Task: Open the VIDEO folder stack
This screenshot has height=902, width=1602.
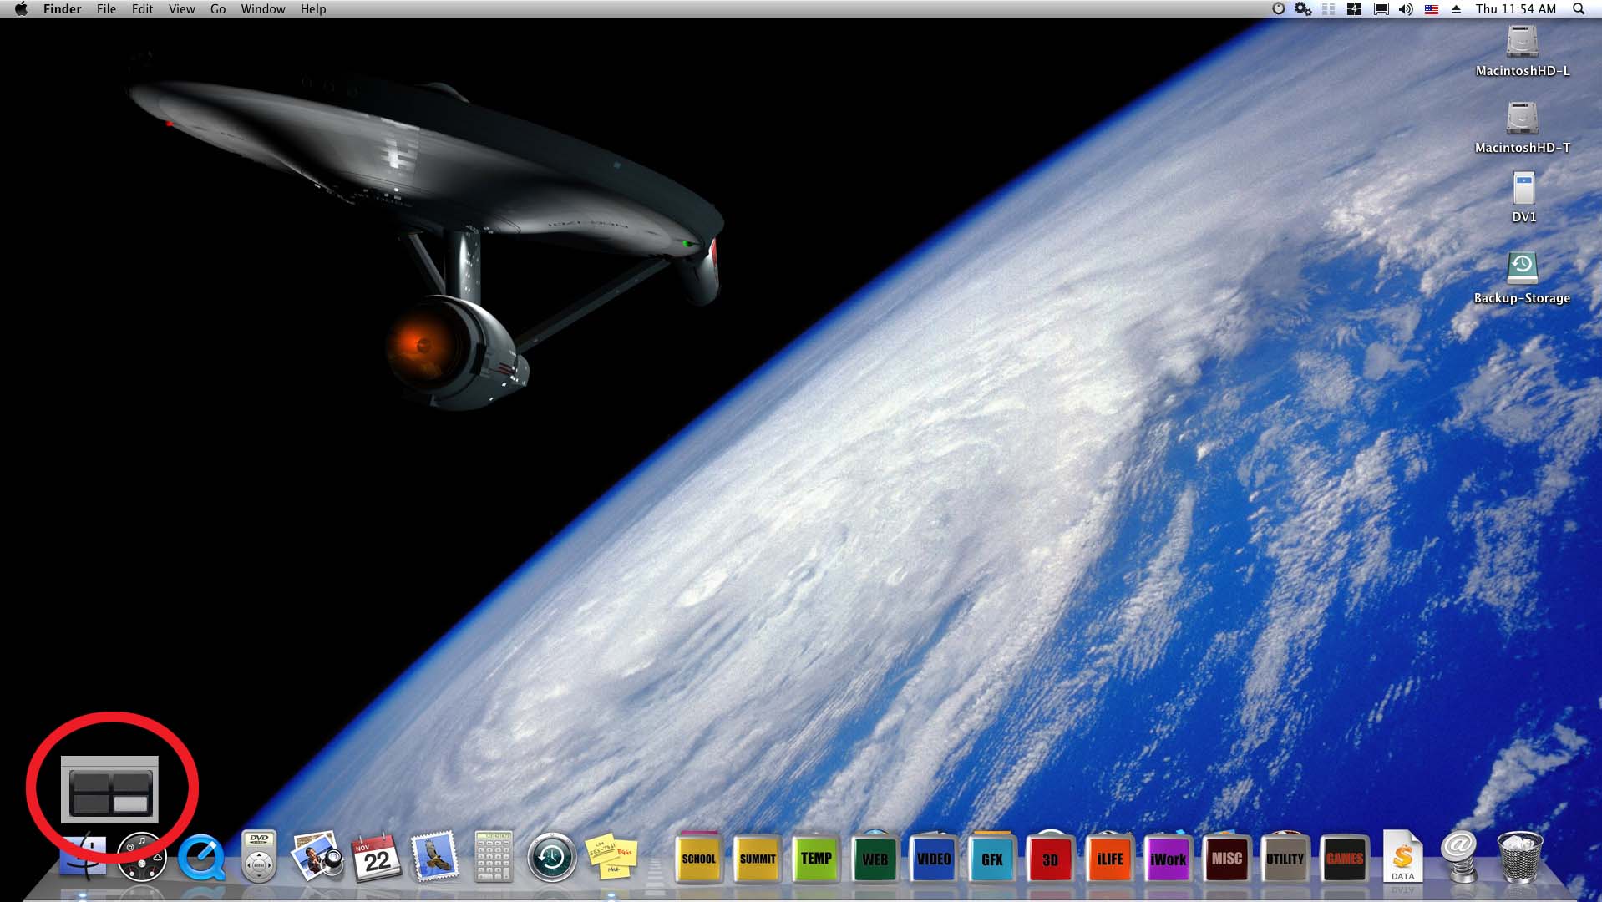Action: click(933, 857)
